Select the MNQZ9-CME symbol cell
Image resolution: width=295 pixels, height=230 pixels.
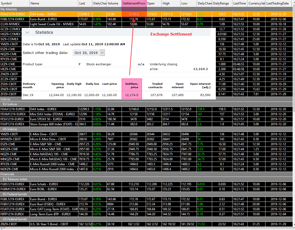click(x=15, y=159)
